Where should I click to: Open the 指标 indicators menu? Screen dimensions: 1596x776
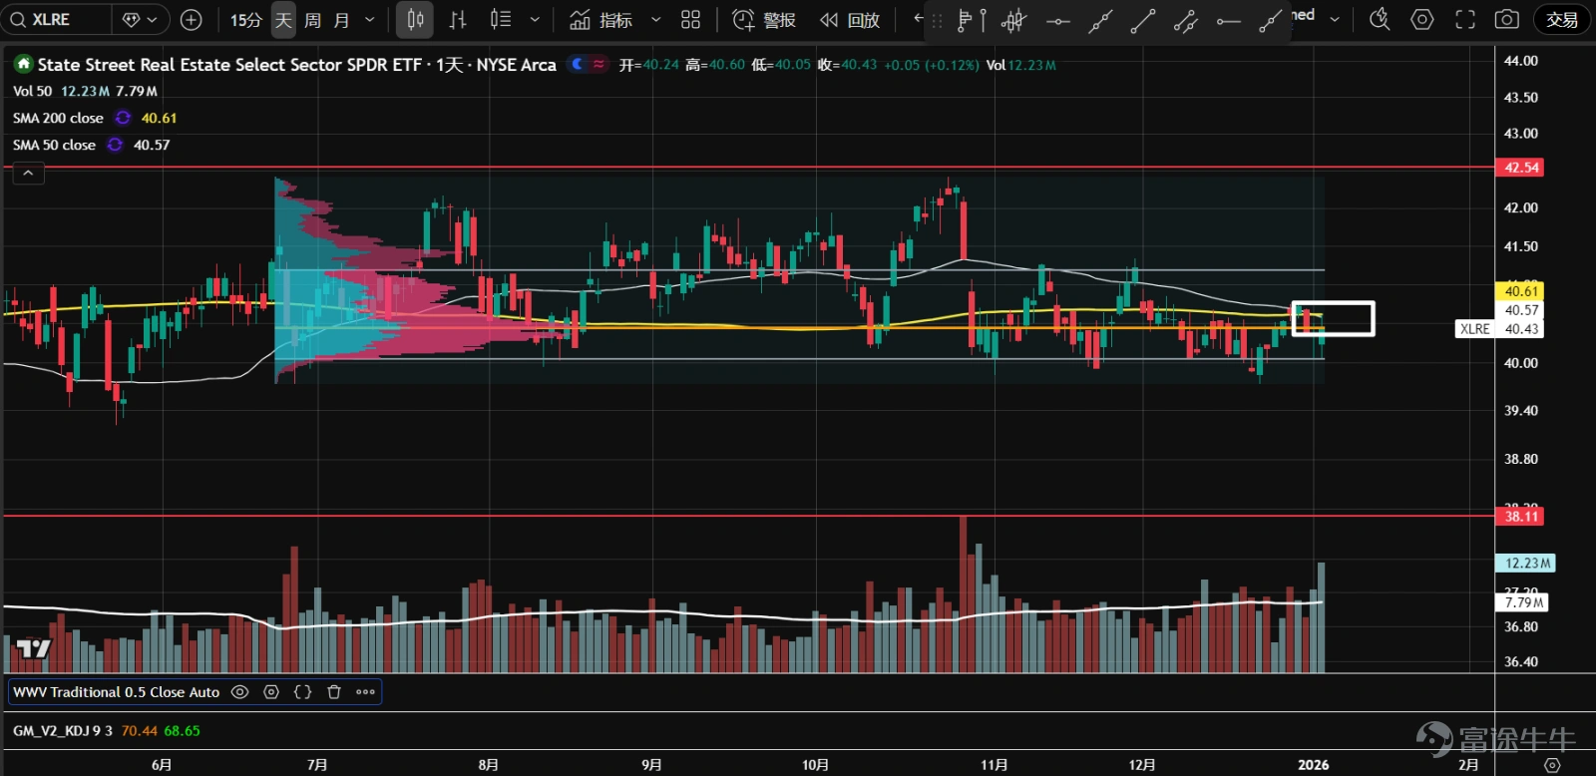click(x=600, y=19)
